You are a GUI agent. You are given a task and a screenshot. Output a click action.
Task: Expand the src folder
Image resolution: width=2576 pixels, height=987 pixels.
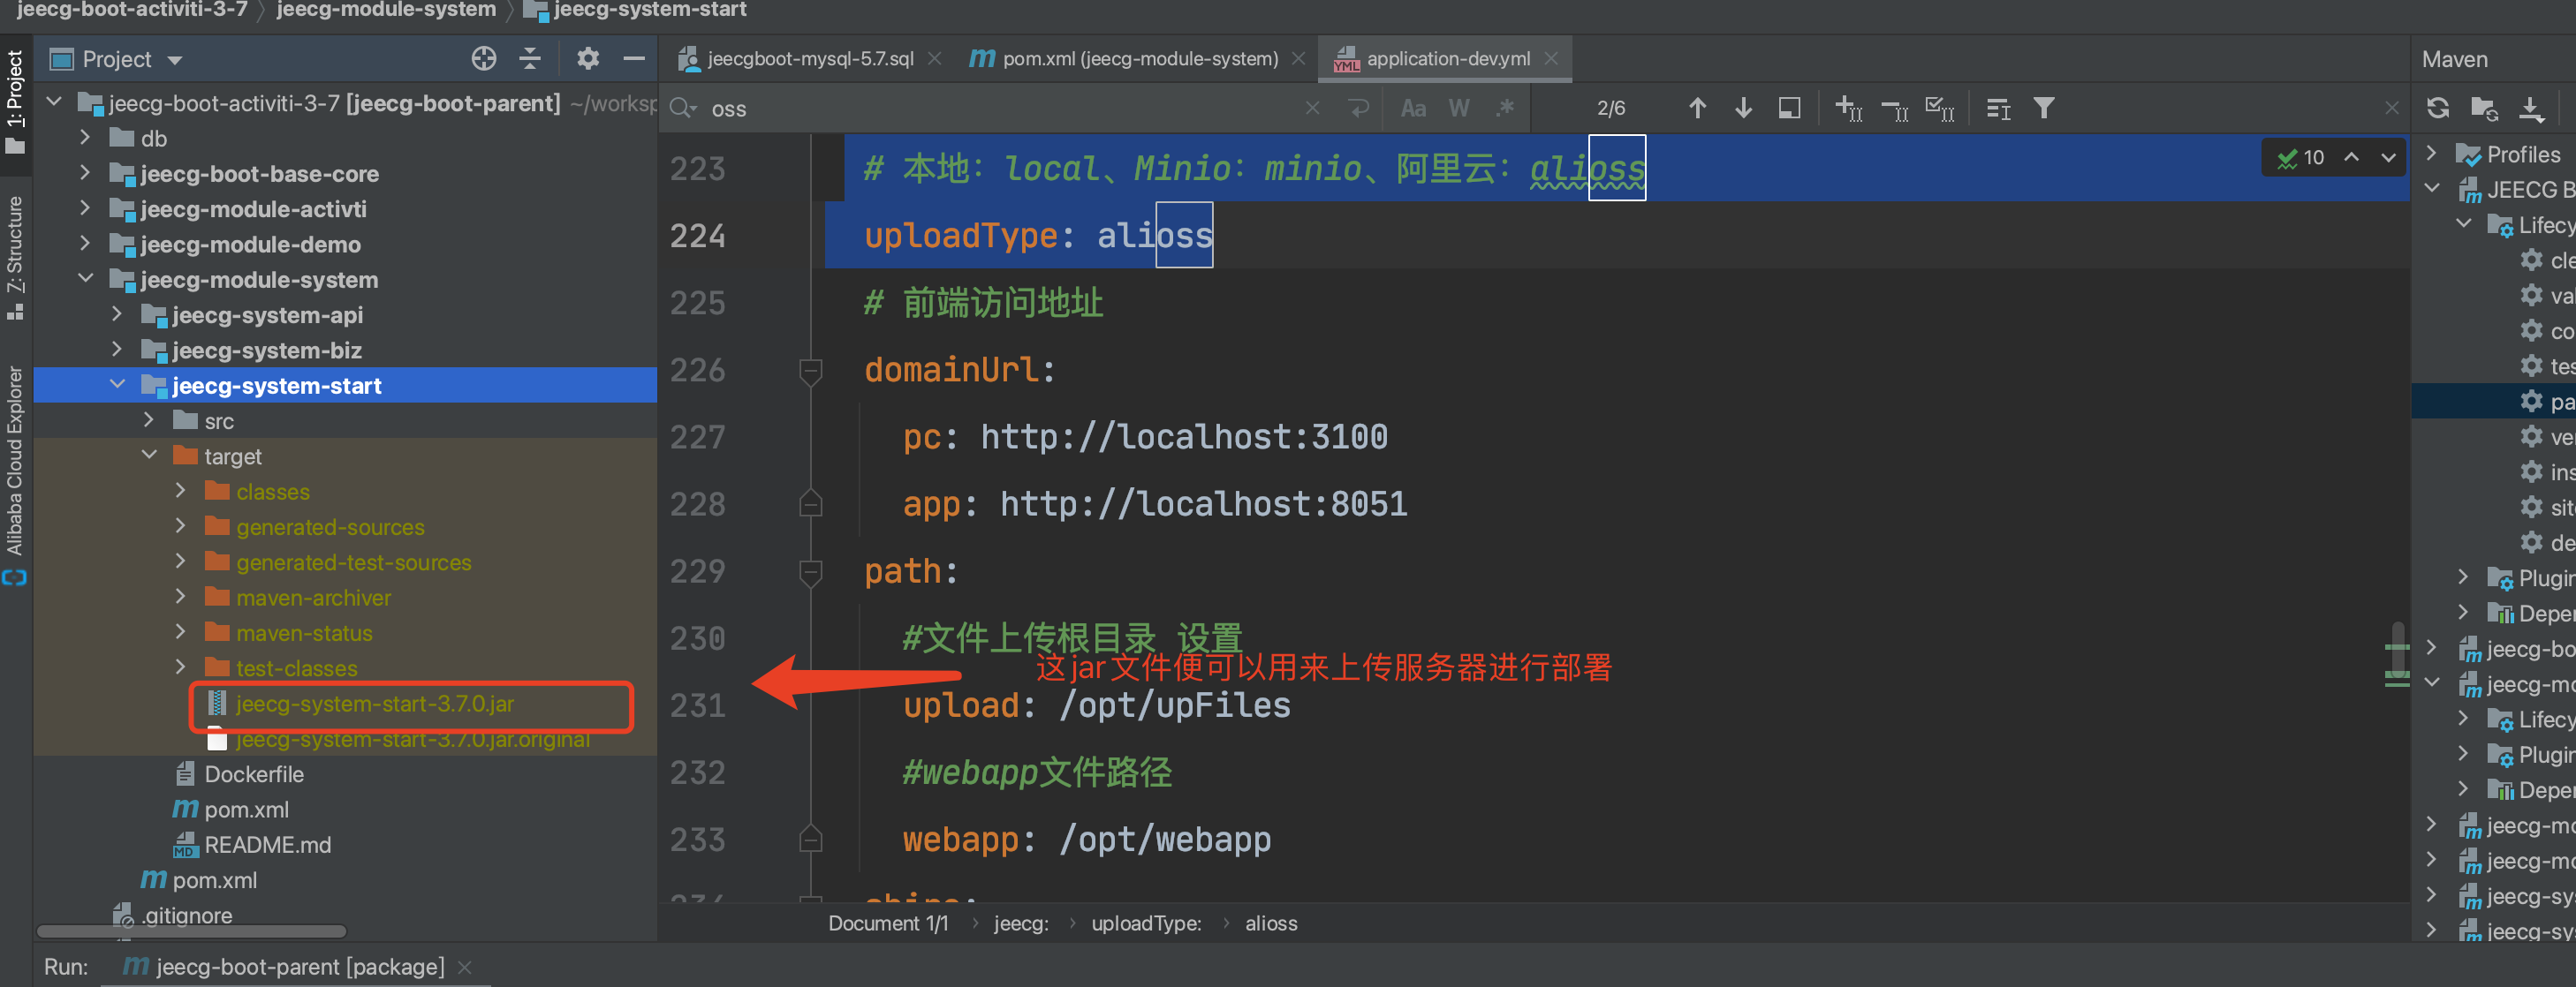(x=149, y=420)
